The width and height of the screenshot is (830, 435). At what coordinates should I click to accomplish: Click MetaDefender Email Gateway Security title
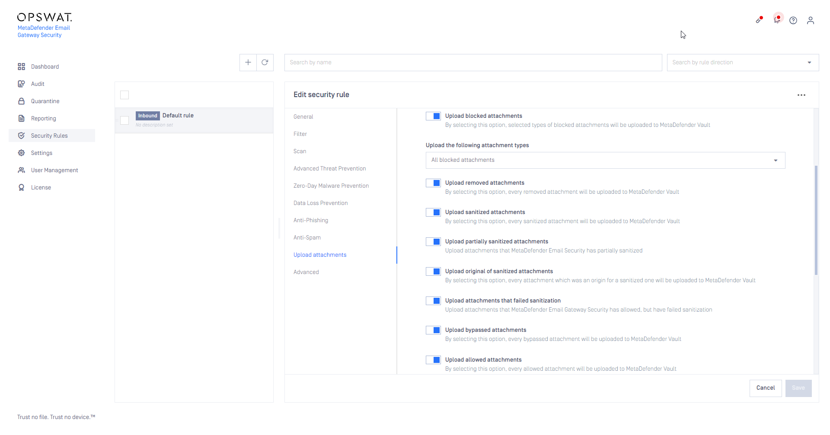point(44,32)
